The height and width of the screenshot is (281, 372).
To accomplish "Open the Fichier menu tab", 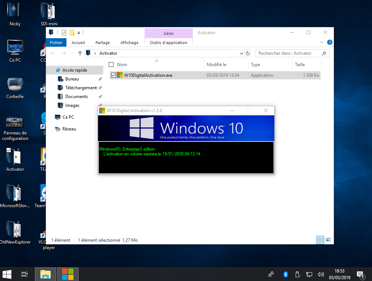I will click(56, 43).
